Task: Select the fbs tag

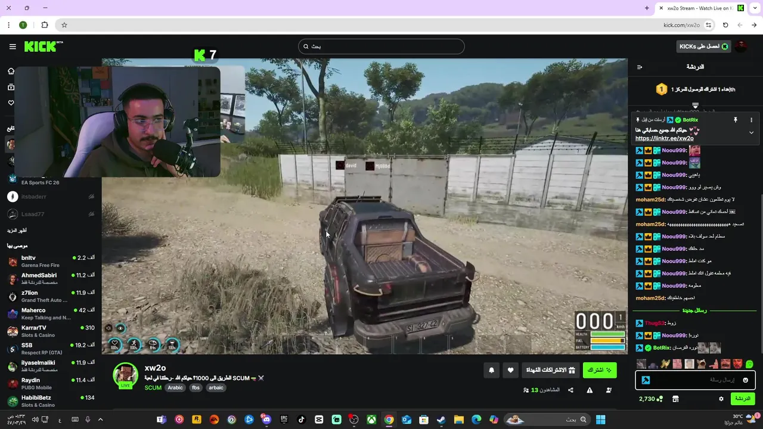Action: click(196, 388)
